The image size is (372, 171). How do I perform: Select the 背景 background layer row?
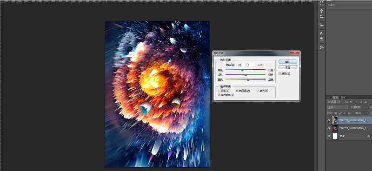pos(349,136)
